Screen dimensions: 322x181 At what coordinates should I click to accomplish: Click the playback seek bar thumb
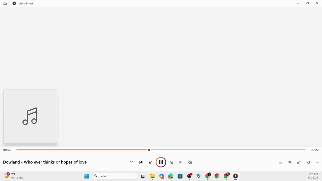[x=149, y=150]
